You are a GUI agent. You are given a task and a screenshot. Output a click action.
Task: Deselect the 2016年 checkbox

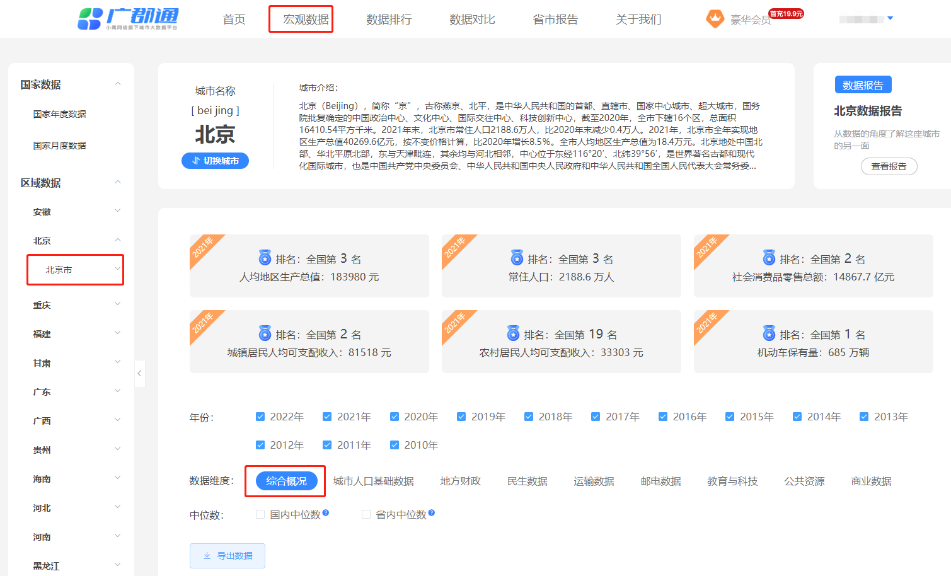coord(663,417)
